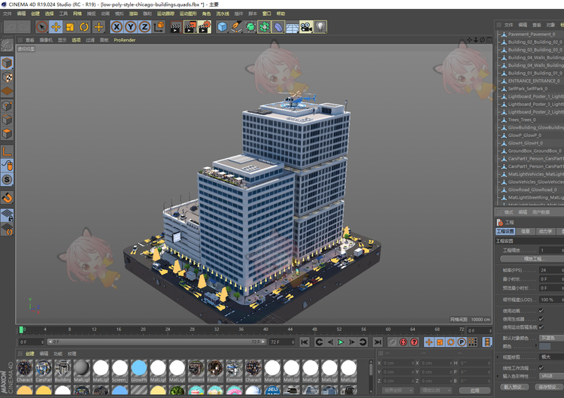This screenshot has width=564, height=398.
Task: Activate the Rotate tool in top toolbar
Action: pos(84,27)
